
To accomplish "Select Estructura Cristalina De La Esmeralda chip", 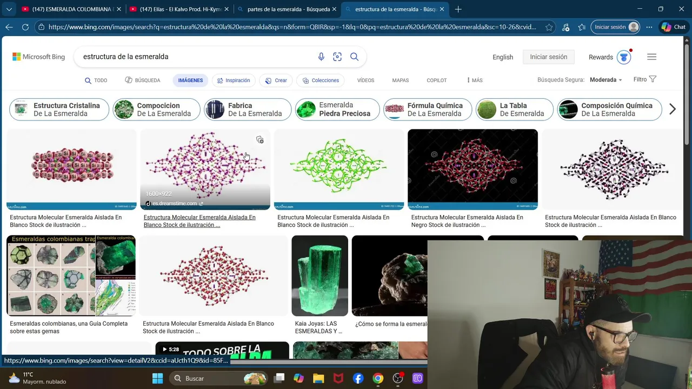I will pyautogui.click(x=58, y=110).
